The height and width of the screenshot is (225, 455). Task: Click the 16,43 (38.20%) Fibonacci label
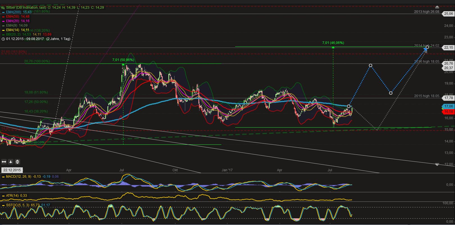36,111
